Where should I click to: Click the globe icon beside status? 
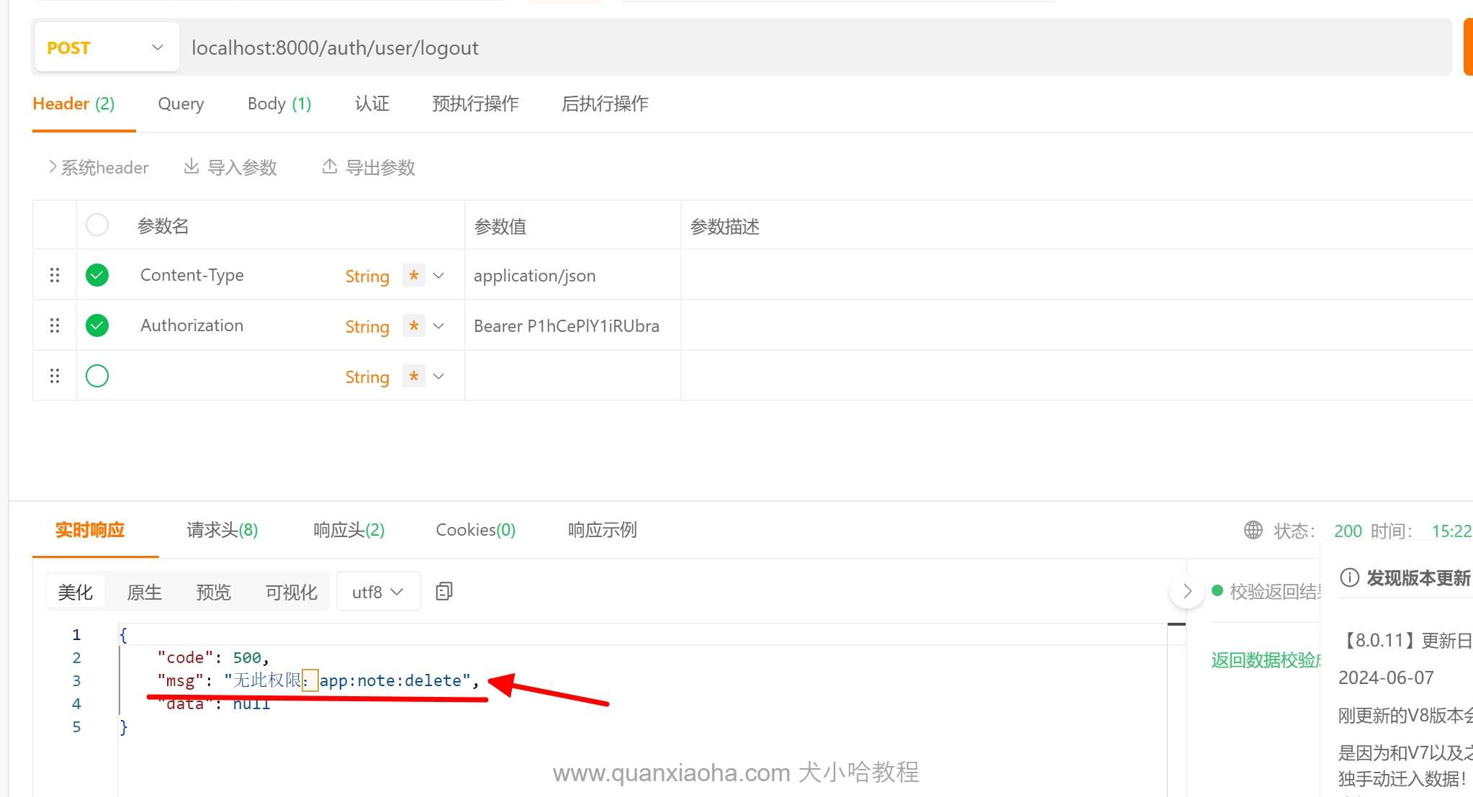point(1253,531)
